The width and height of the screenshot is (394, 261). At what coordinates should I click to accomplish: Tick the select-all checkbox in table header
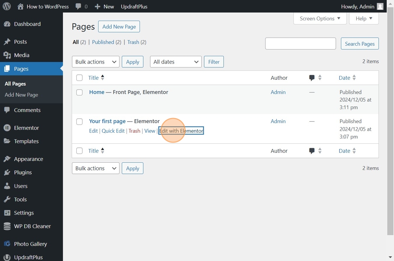[80, 78]
